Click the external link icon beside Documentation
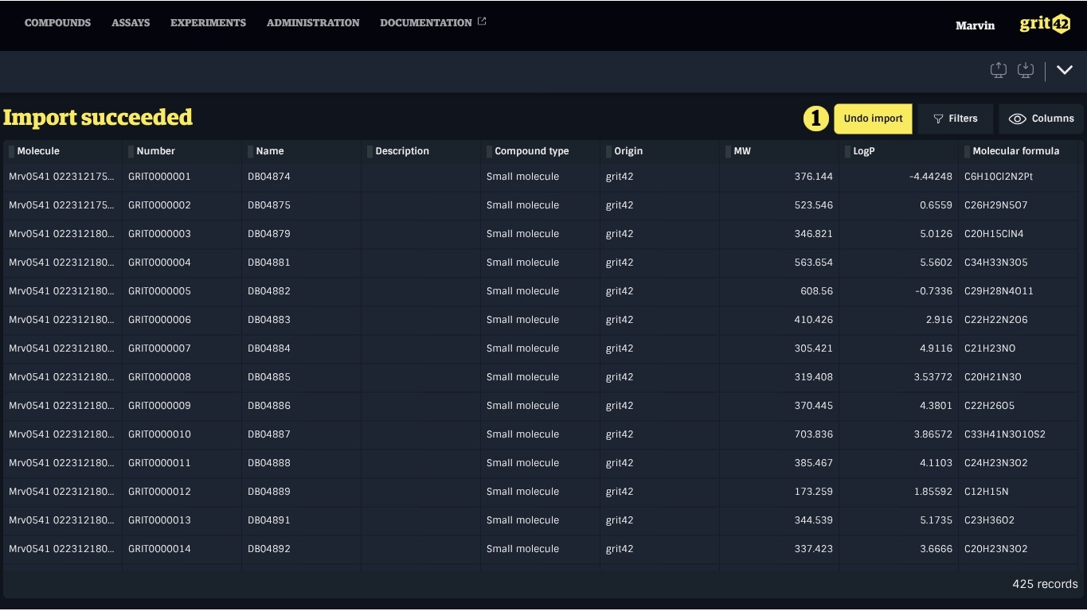Viewport: 1087px width, 611px height. (482, 21)
